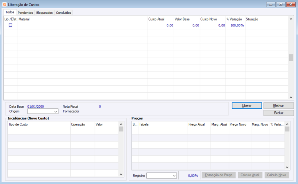Select the Concluídos tab
Screen dimensions: 298x184
(x=63, y=13)
